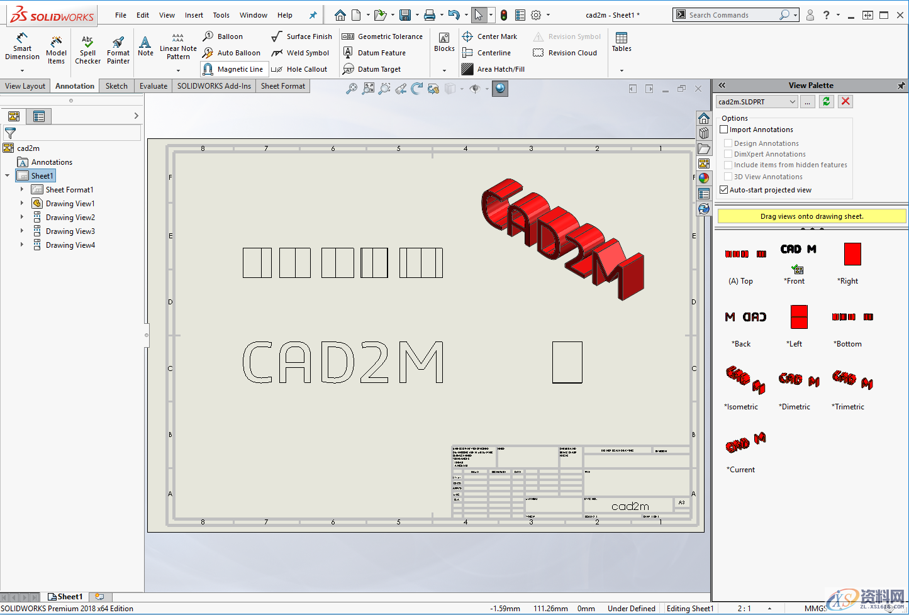The image size is (909, 615).
Task: Uncheck Auto-start projected view
Action: [723, 189]
